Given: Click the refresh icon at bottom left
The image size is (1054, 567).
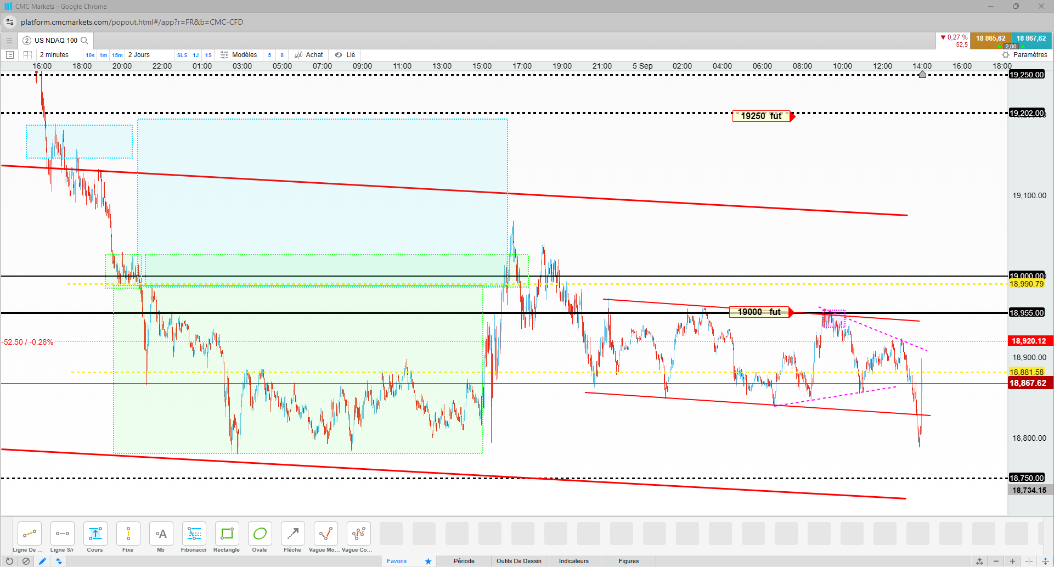Looking at the screenshot, I should click(9, 561).
